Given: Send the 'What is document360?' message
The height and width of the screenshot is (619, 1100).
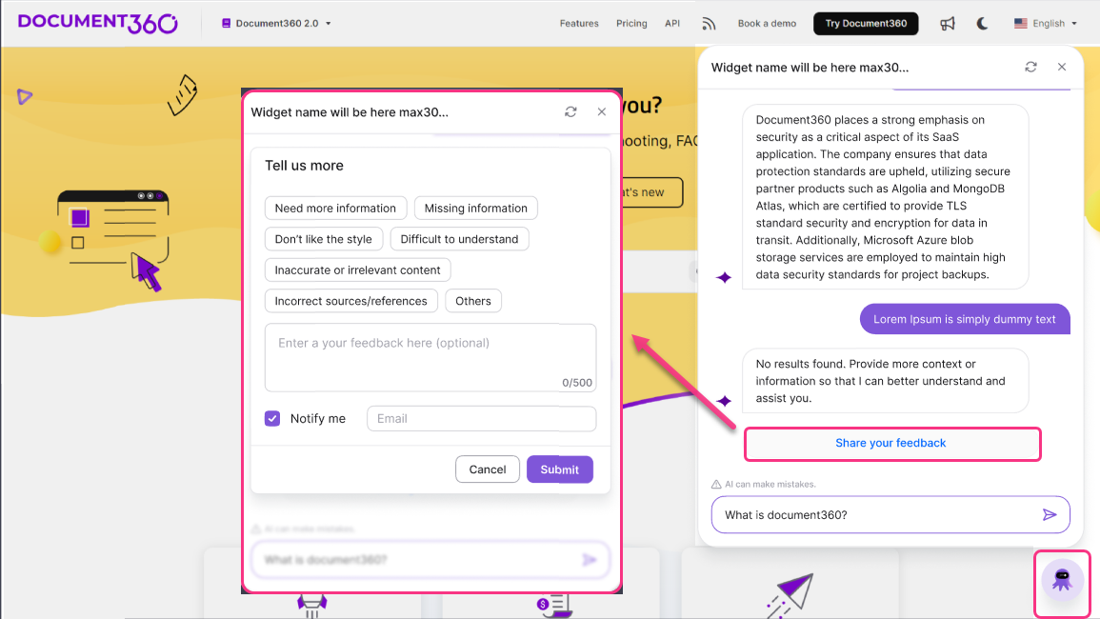Looking at the screenshot, I should coord(1050,514).
